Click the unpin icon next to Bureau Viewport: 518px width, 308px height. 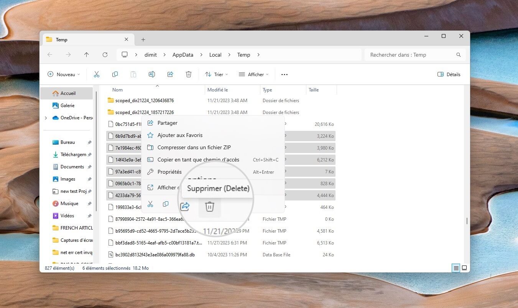[x=89, y=142]
